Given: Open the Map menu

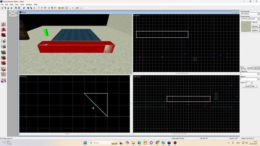Looking at the screenshot, I should pos(11,4).
